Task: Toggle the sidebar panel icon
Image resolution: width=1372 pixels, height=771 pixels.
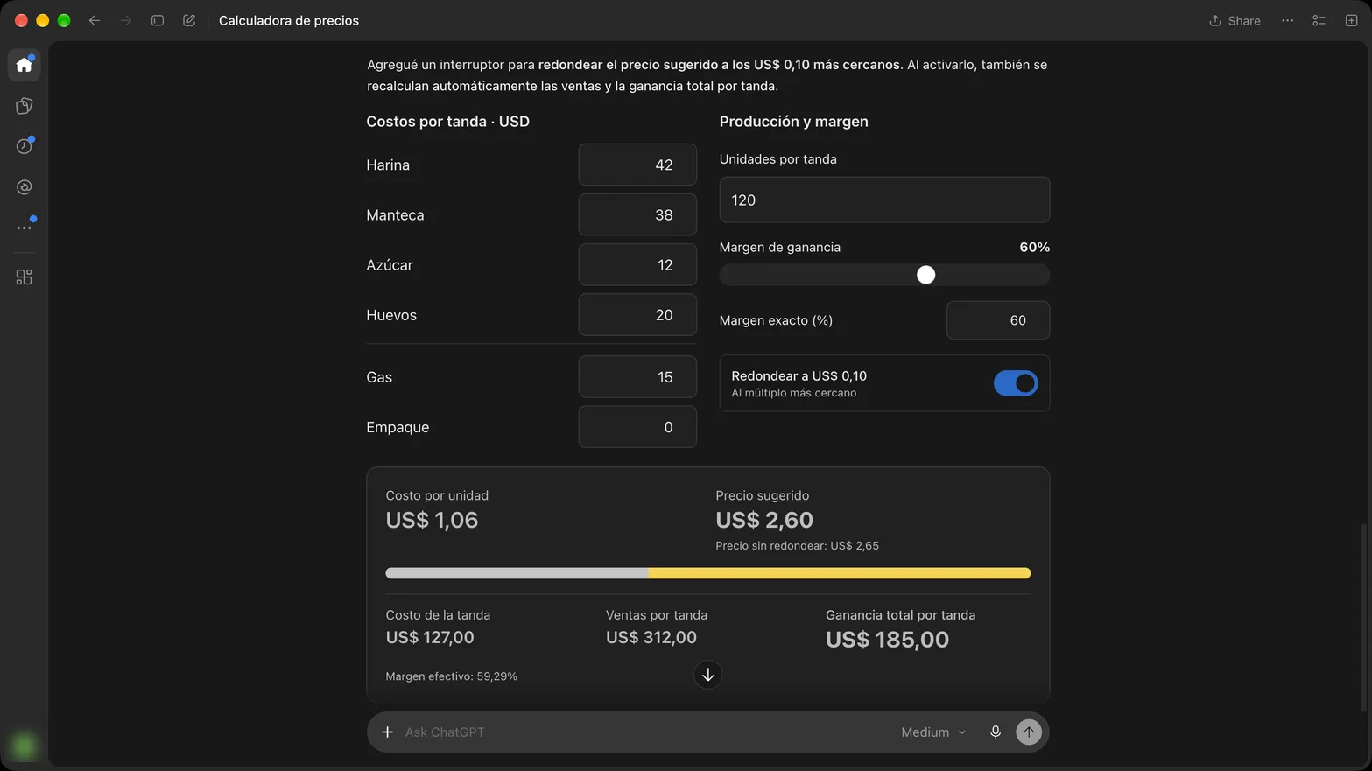Action: [158, 20]
